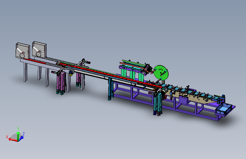Select the second gray feed hopper

39,49
